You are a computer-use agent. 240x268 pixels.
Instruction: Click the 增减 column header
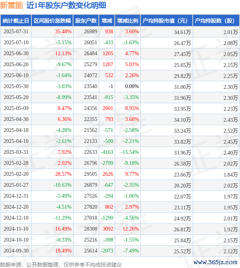point(107,21)
